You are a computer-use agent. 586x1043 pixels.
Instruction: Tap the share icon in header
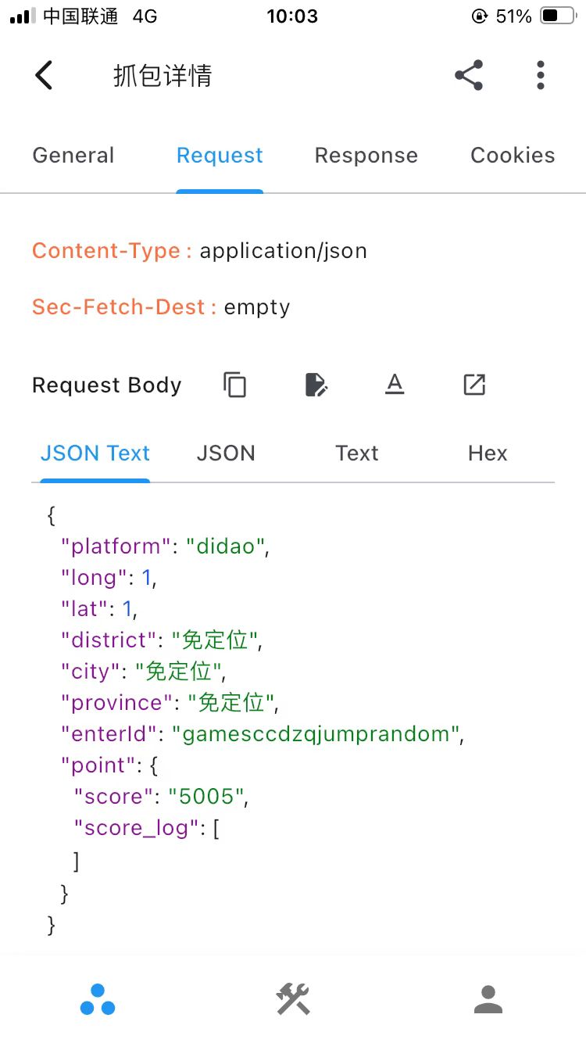pos(469,76)
